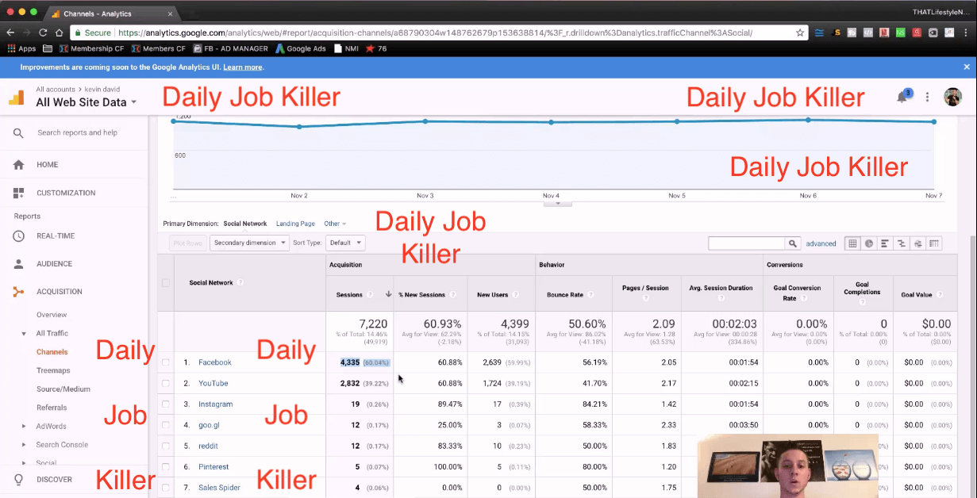Go to the browser home page icon
977x498 pixels.
click(59, 33)
